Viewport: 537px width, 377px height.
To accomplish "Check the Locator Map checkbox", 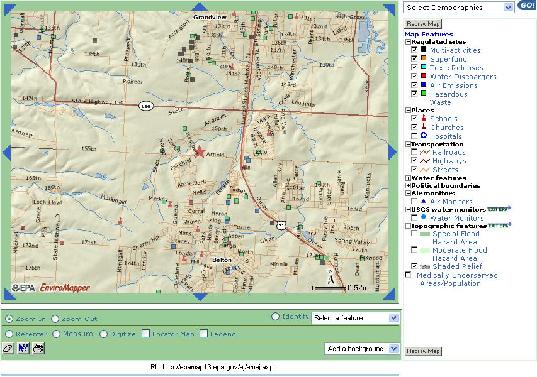I will [x=146, y=334].
